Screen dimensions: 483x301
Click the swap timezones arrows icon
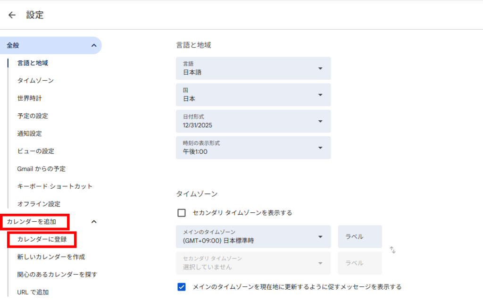click(392, 250)
